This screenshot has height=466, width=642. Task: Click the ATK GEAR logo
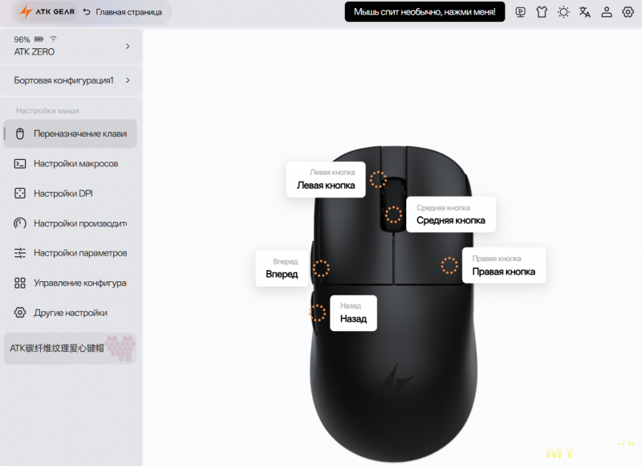(x=49, y=12)
